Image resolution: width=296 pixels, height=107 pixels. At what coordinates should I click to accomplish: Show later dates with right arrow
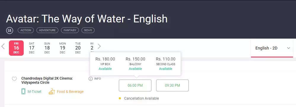99,46
